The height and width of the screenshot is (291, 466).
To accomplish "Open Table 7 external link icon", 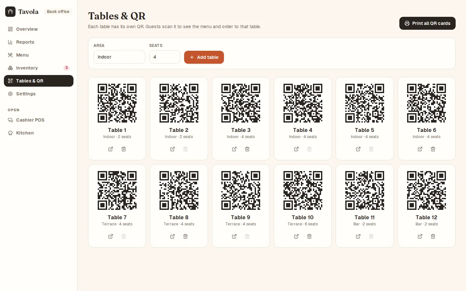I will coord(111,236).
